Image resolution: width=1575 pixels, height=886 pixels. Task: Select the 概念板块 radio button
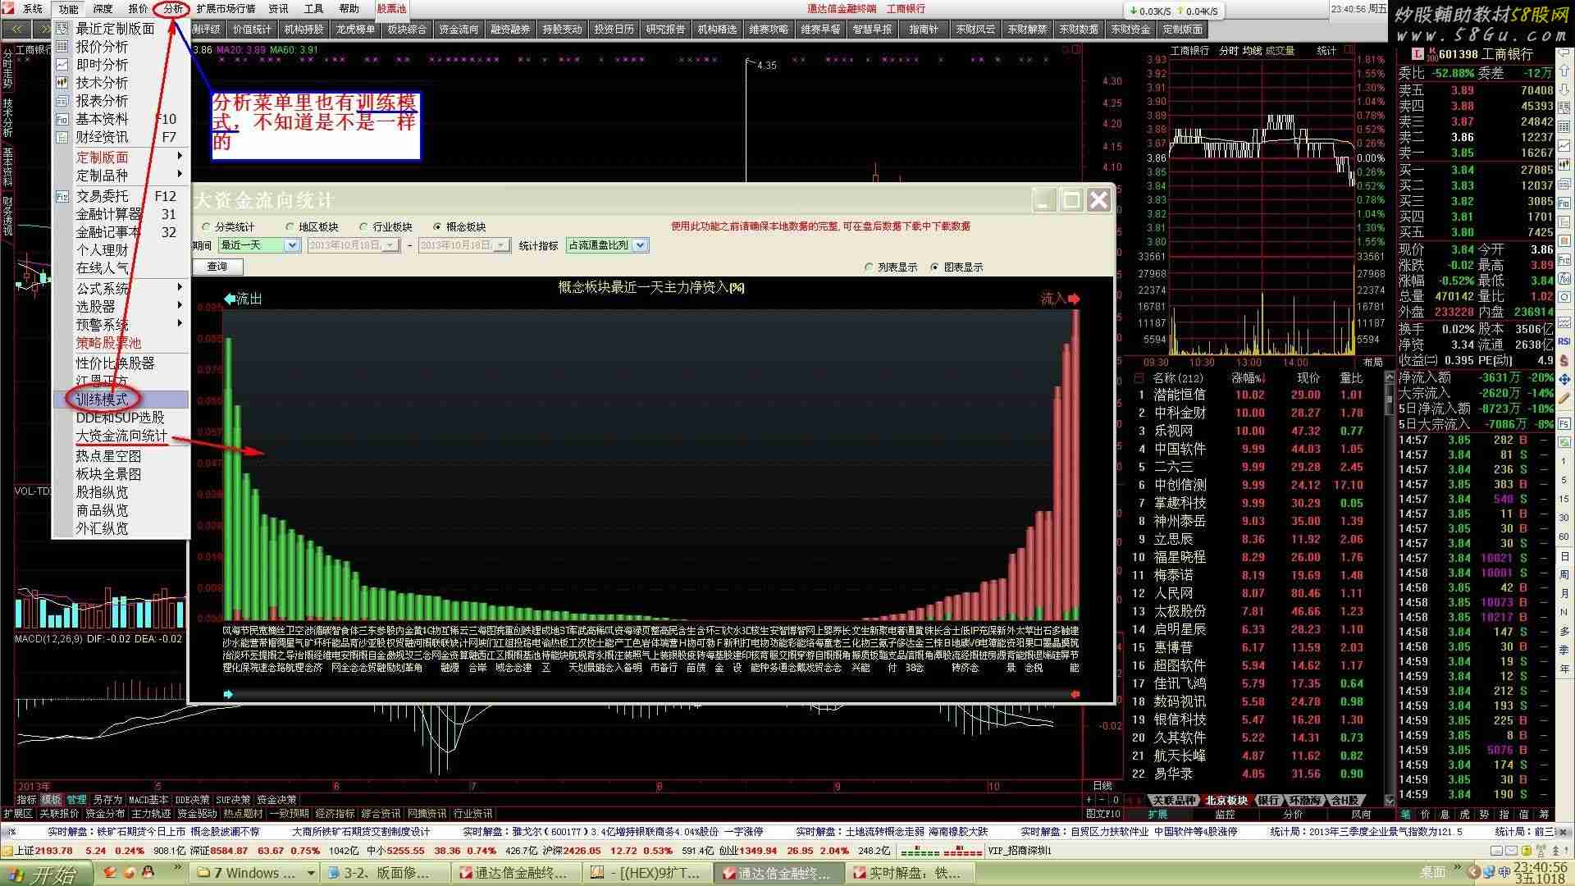click(437, 227)
